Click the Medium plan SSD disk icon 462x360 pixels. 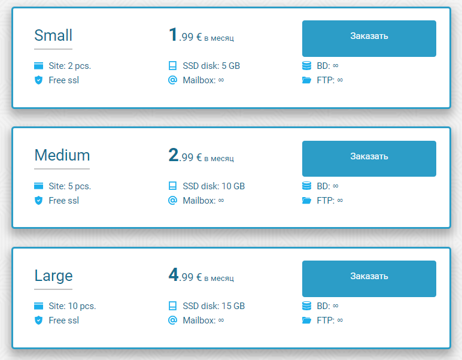point(173,186)
